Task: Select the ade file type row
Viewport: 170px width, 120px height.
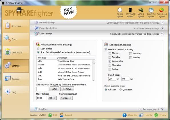Action: [64, 68]
